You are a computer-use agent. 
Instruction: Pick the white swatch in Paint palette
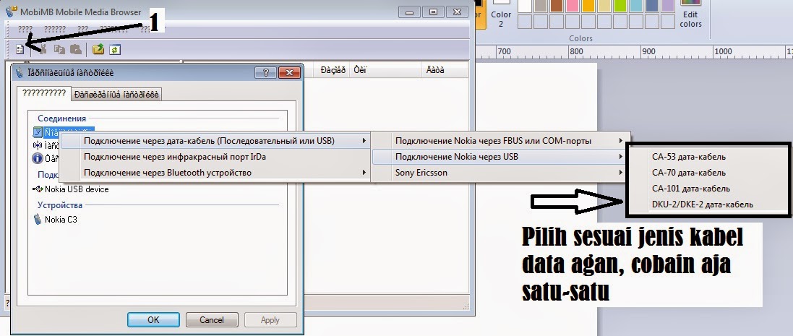coord(525,5)
